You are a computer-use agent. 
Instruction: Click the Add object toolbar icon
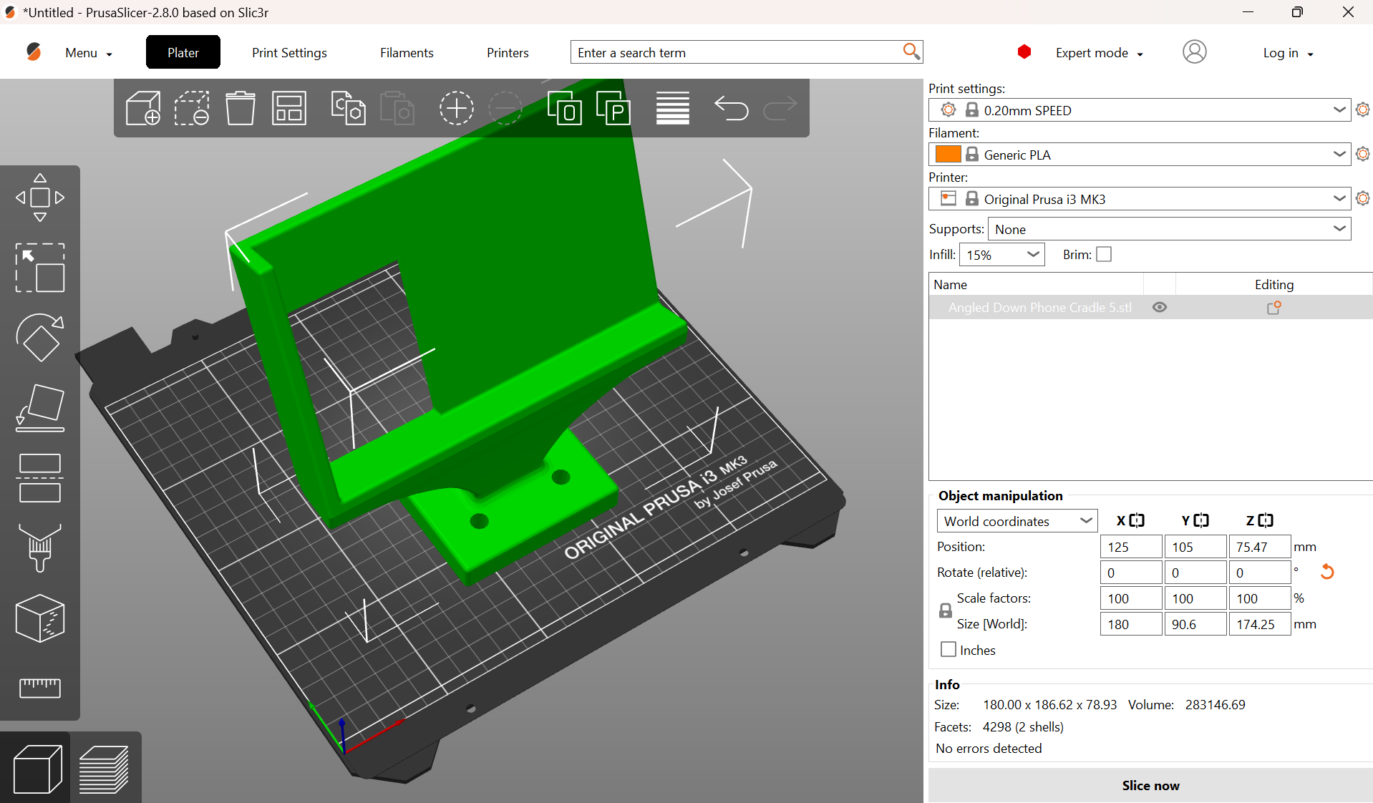coord(142,108)
